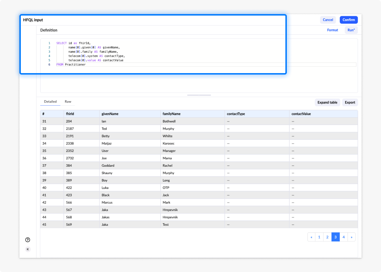Viewport: 381px width, 272px height.
Task: Select given name Black cell
Action: pos(130,195)
